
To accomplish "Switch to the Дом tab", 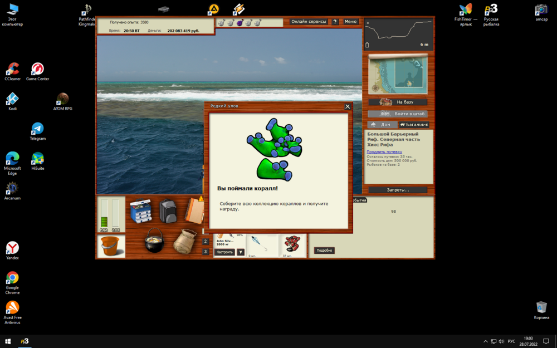I will point(382,125).
